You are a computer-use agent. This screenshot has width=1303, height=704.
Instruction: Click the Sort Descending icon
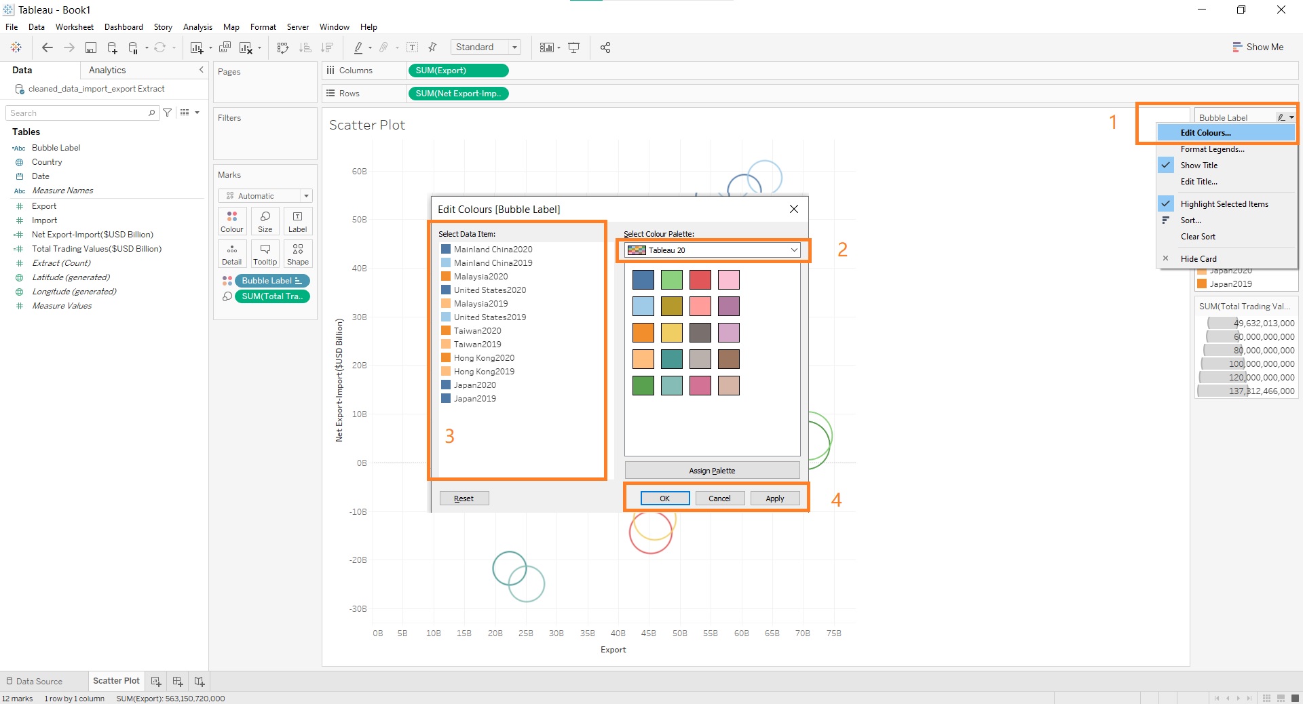pyautogui.click(x=327, y=47)
